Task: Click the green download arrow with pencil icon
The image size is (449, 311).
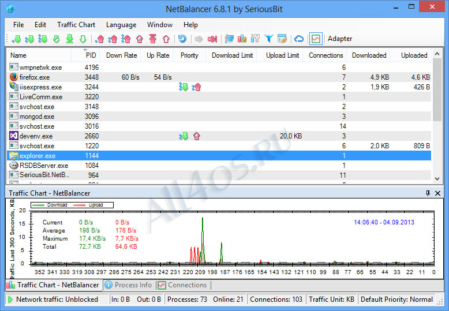Action: (x=56, y=39)
